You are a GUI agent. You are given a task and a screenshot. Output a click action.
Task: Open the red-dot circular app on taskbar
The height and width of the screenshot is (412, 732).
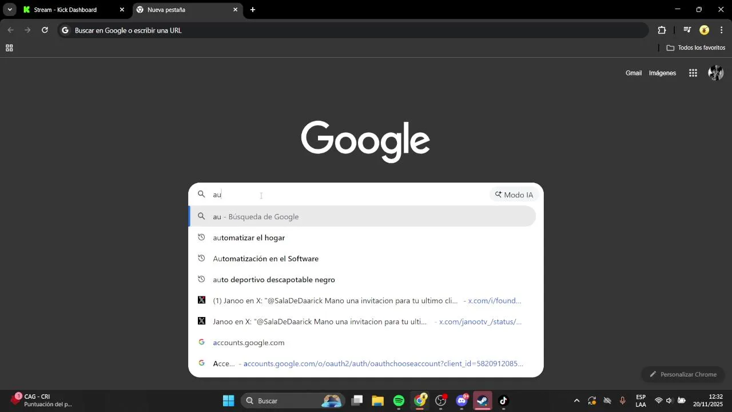pyautogui.click(x=441, y=401)
